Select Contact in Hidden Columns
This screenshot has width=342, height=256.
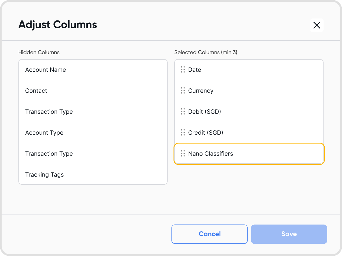[36, 91]
